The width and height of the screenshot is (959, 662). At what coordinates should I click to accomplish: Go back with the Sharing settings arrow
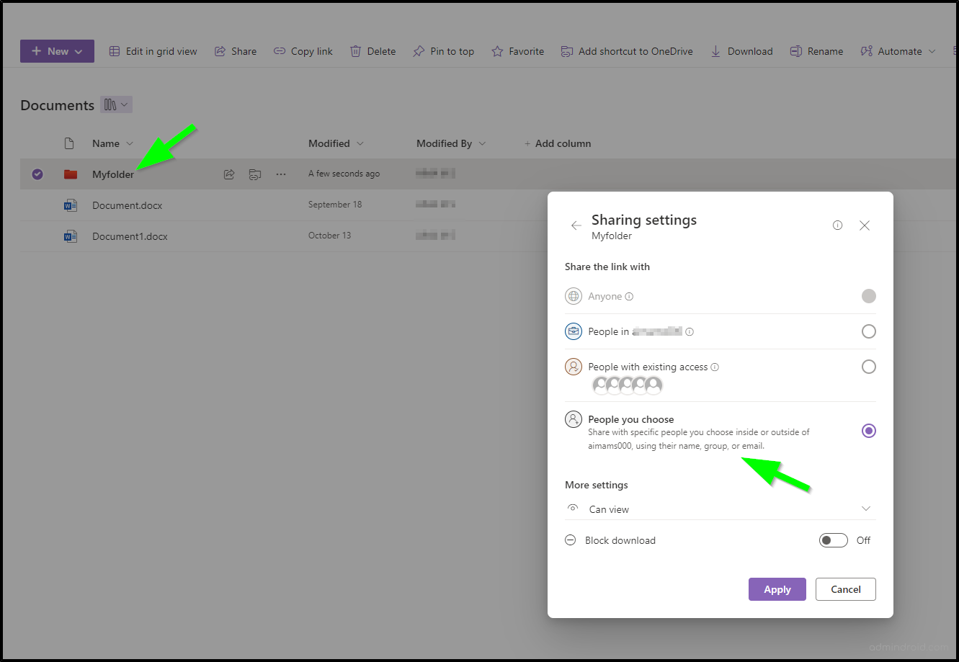click(x=575, y=225)
